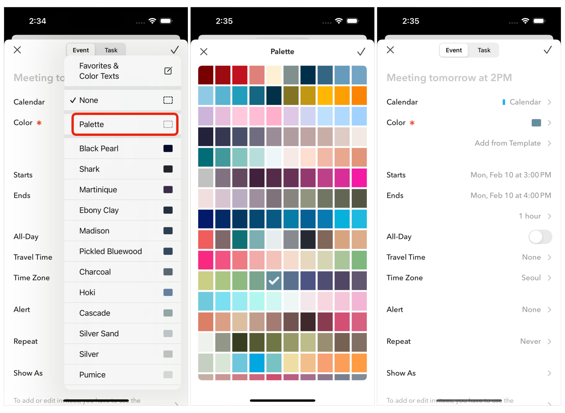Tap the teal color indicator on Color row

pyautogui.click(x=536, y=123)
